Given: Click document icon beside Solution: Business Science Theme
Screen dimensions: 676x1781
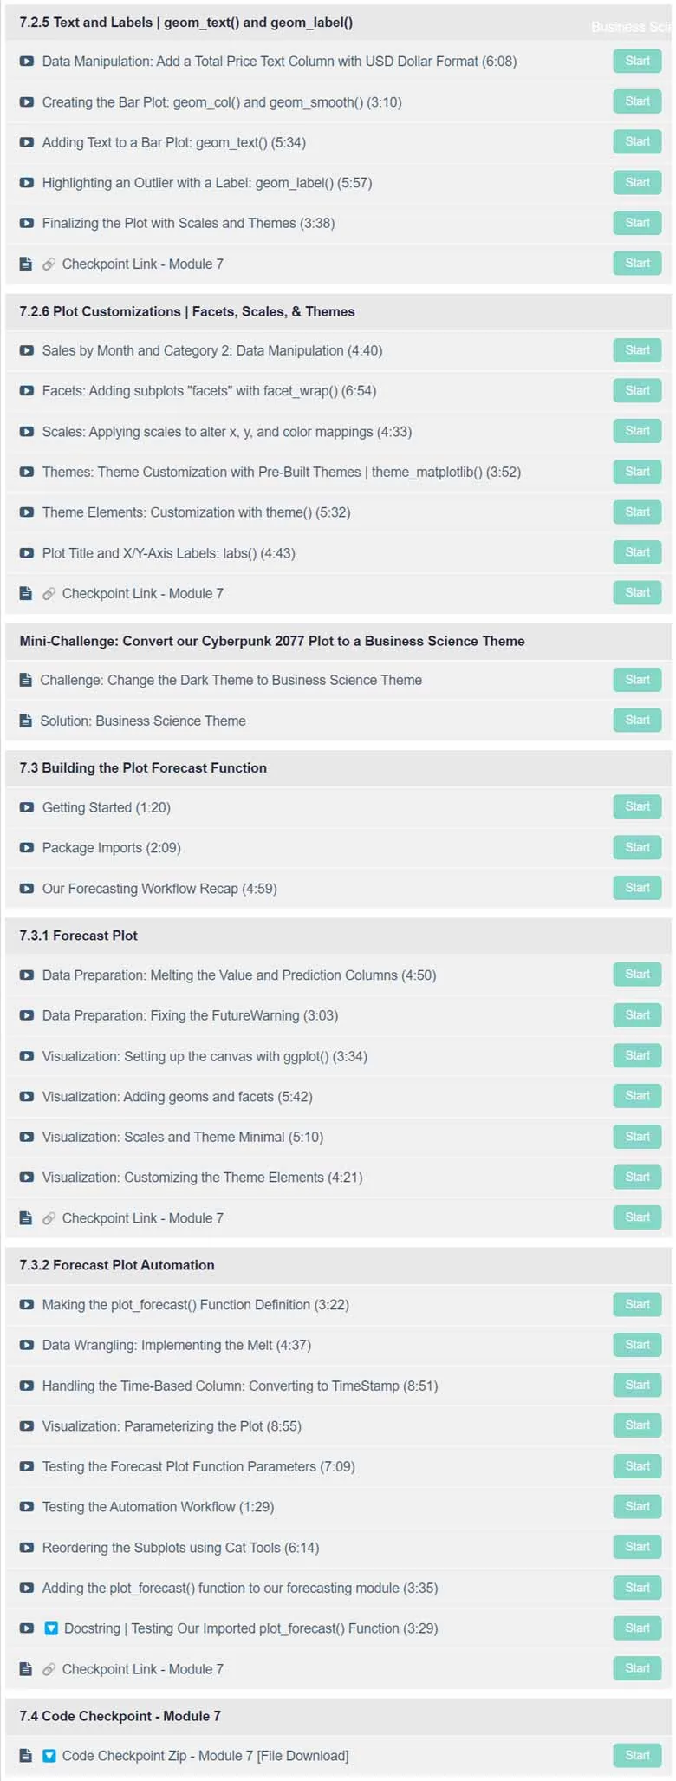Looking at the screenshot, I should pyautogui.click(x=26, y=721).
